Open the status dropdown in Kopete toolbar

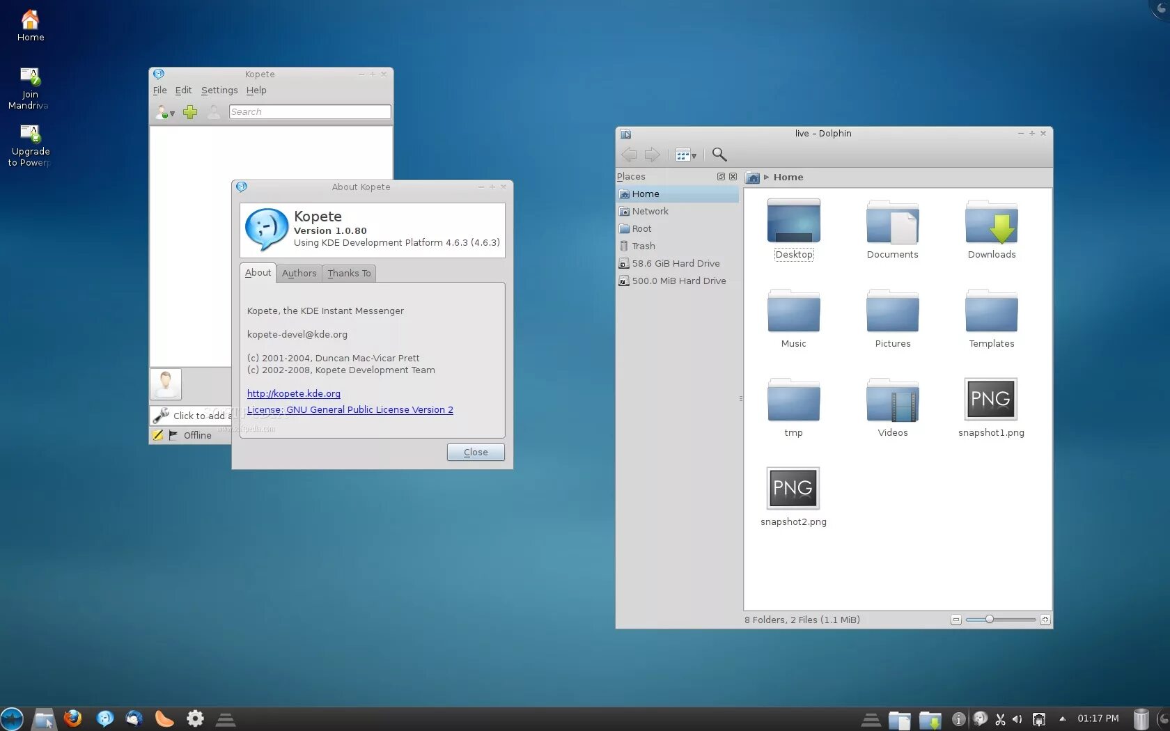pos(165,112)
